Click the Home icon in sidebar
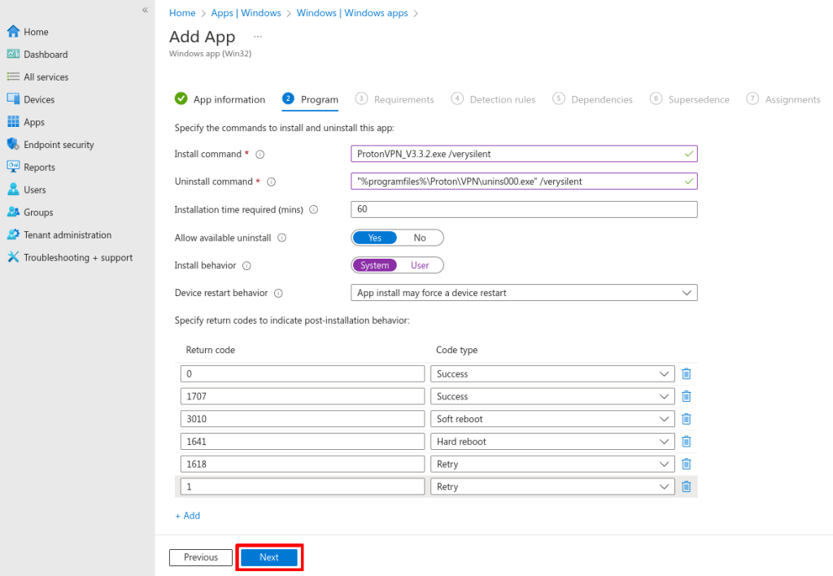This screenshot has width=833, height=576. (x=13, y=32)
